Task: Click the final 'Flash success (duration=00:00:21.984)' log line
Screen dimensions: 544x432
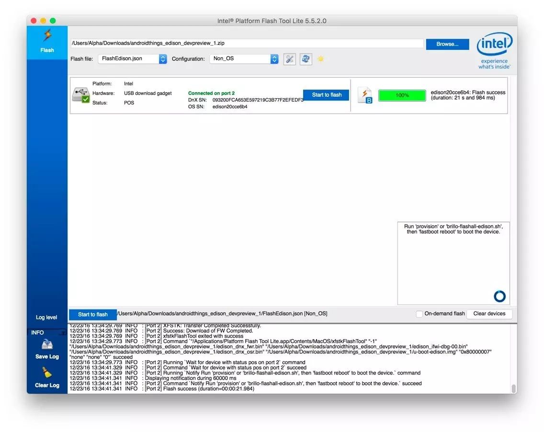Action: (x=162, y=388)
